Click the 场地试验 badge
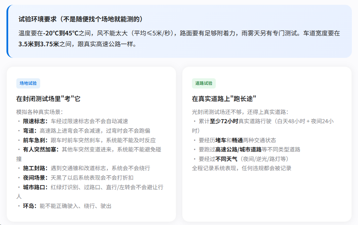 (28, 83)
